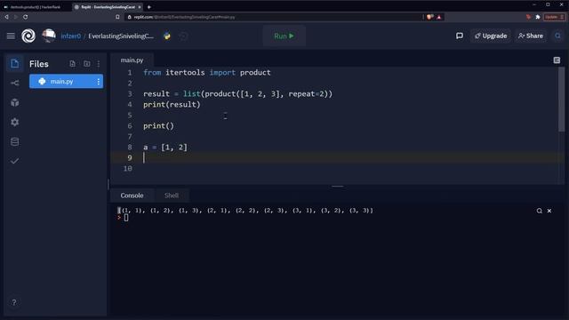This screenshot has width=569, height=320.
Task: Click the browser Reload button
Action: [26, 17]
